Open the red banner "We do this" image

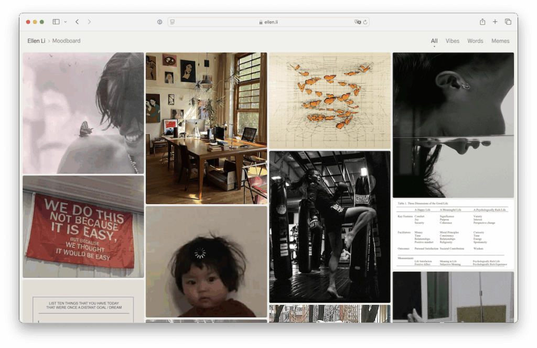tap(83, 226)
